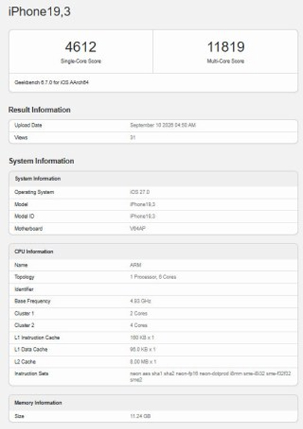Click the iPhone19,3 page title

click(40, 11)
